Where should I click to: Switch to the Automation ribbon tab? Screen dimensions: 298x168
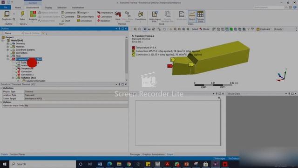point(78,7)
